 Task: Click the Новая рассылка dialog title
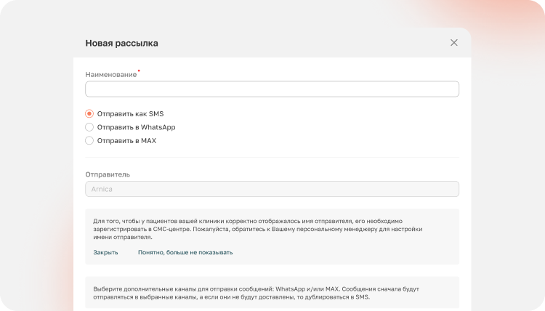121,43
